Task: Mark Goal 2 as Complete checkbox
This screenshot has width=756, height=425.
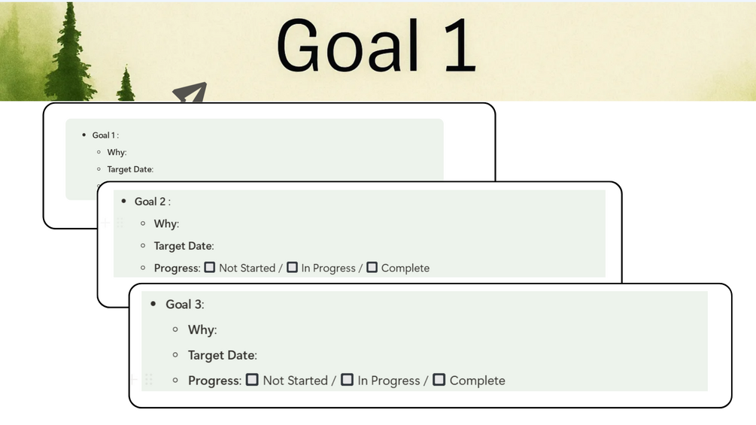Action: [372, 267]
